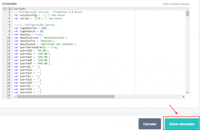This screenshot has height=130, width=200.
Task: Click the horizontal scrollbar thumb
Action: coord(66,97)
